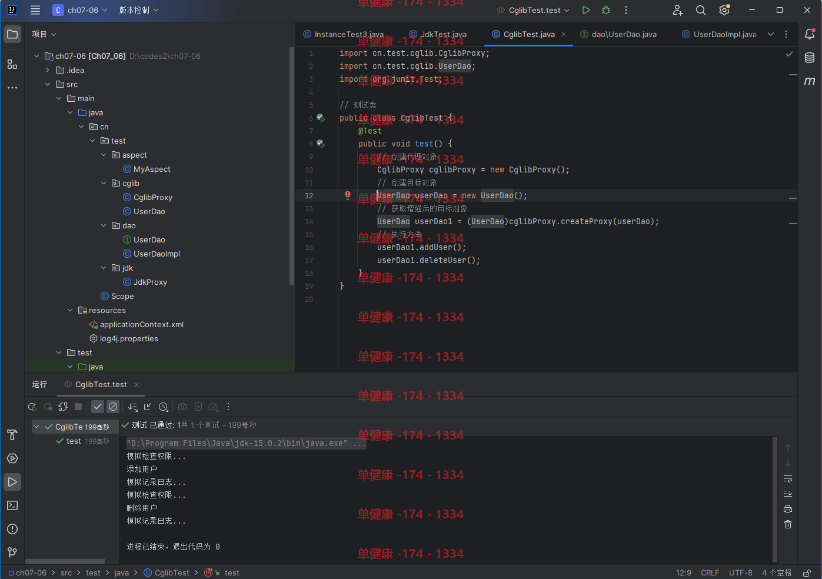Start debugging with the bug icon
The width and height of the screenshot is (822, 579).
click(606, 10)
